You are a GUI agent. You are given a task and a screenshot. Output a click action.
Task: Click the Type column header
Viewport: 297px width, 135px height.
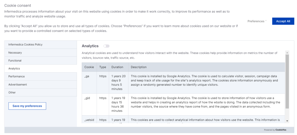(103, 67)
